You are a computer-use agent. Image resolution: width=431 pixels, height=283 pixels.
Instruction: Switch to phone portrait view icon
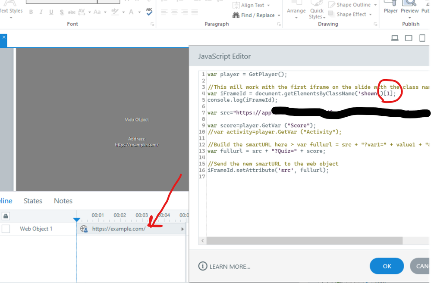(x=423, y=38)
